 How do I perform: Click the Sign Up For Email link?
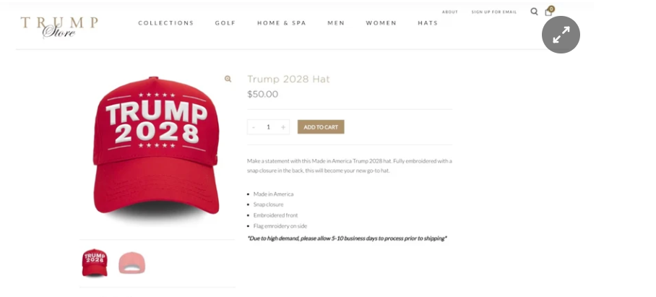pyautogui.click(x=494, y=12)
